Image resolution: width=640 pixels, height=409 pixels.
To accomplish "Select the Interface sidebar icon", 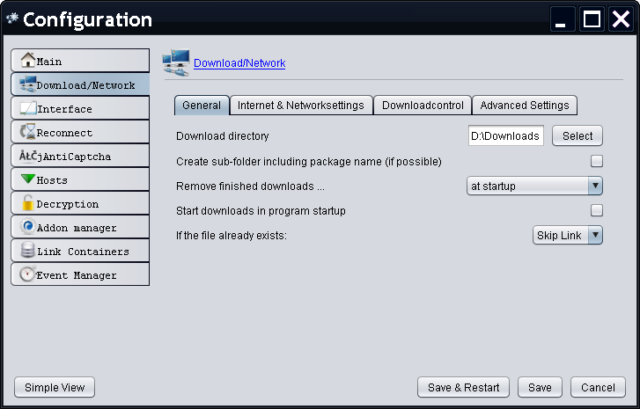I will click(x=27, y=108).
